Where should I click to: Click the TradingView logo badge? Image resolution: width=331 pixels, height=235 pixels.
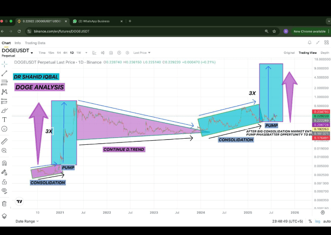click(20, 201)
